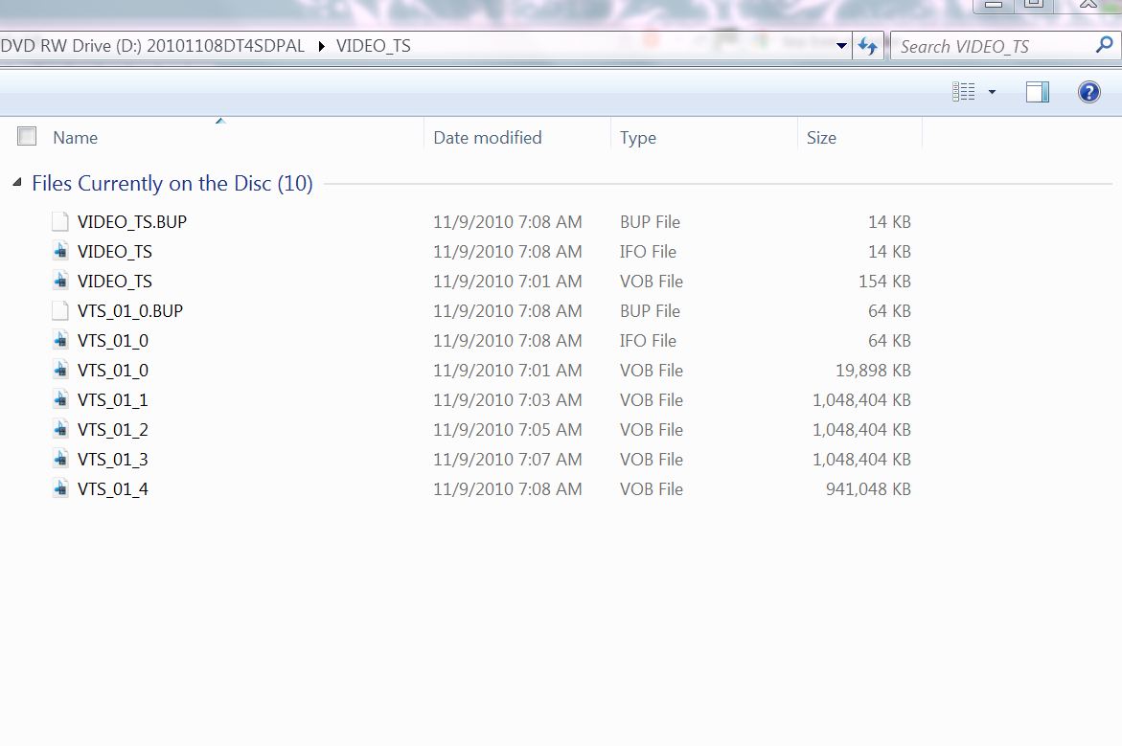Screen dimensions: 1122x746
Task: Collapse Files Currently on the Disc group
Action: (x=17, y=183)
